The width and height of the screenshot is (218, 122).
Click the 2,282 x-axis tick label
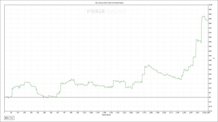click(x=184, y=113)
